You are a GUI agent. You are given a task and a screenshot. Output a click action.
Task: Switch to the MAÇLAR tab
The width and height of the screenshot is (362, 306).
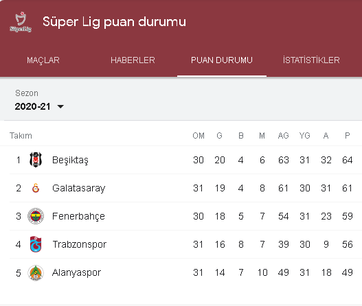tap(43, 60)
